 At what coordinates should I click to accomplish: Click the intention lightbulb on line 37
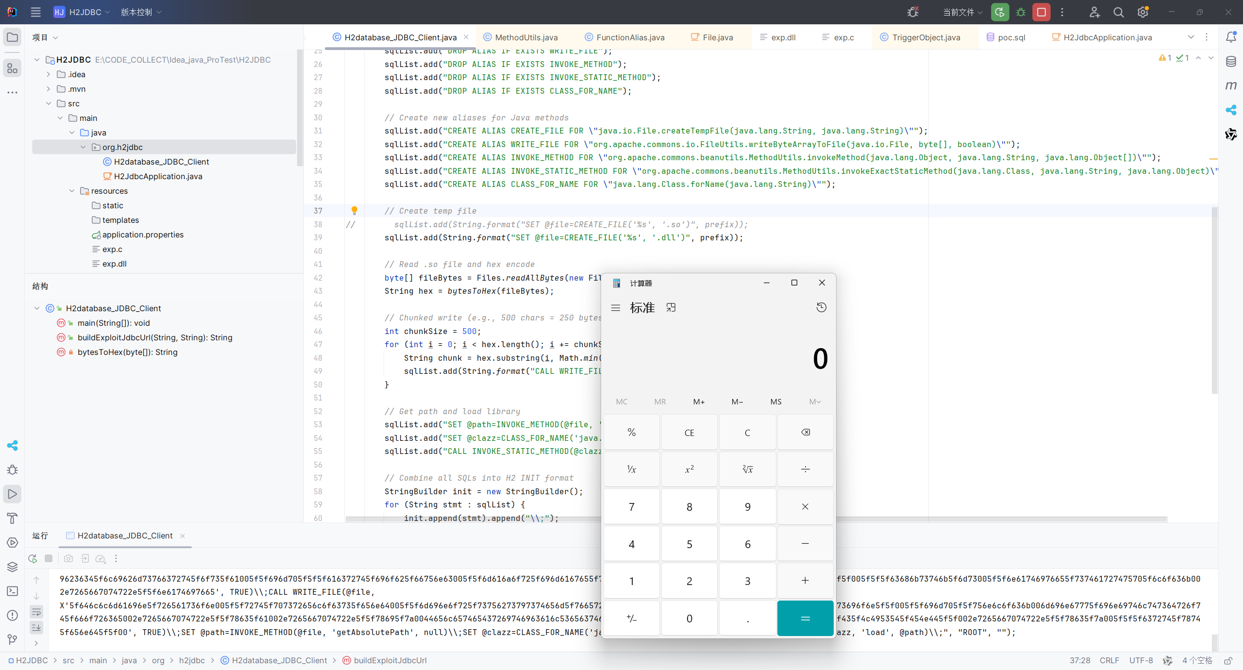pos(354,211)
